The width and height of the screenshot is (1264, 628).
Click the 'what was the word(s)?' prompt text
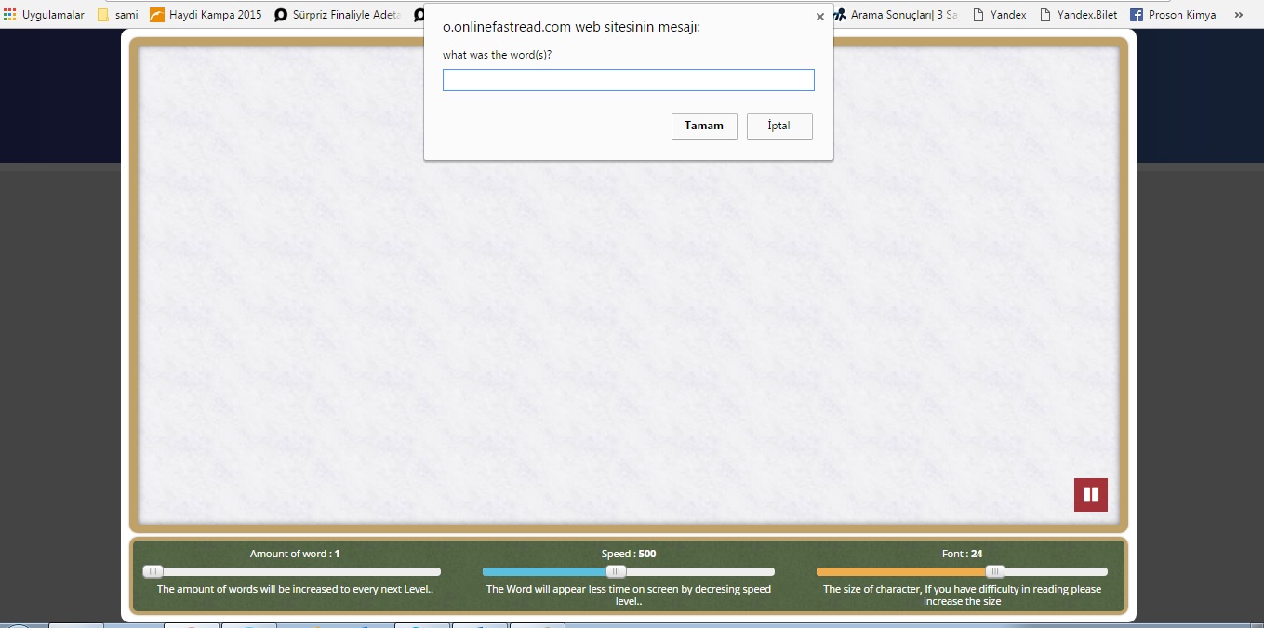tap(497, 55)
